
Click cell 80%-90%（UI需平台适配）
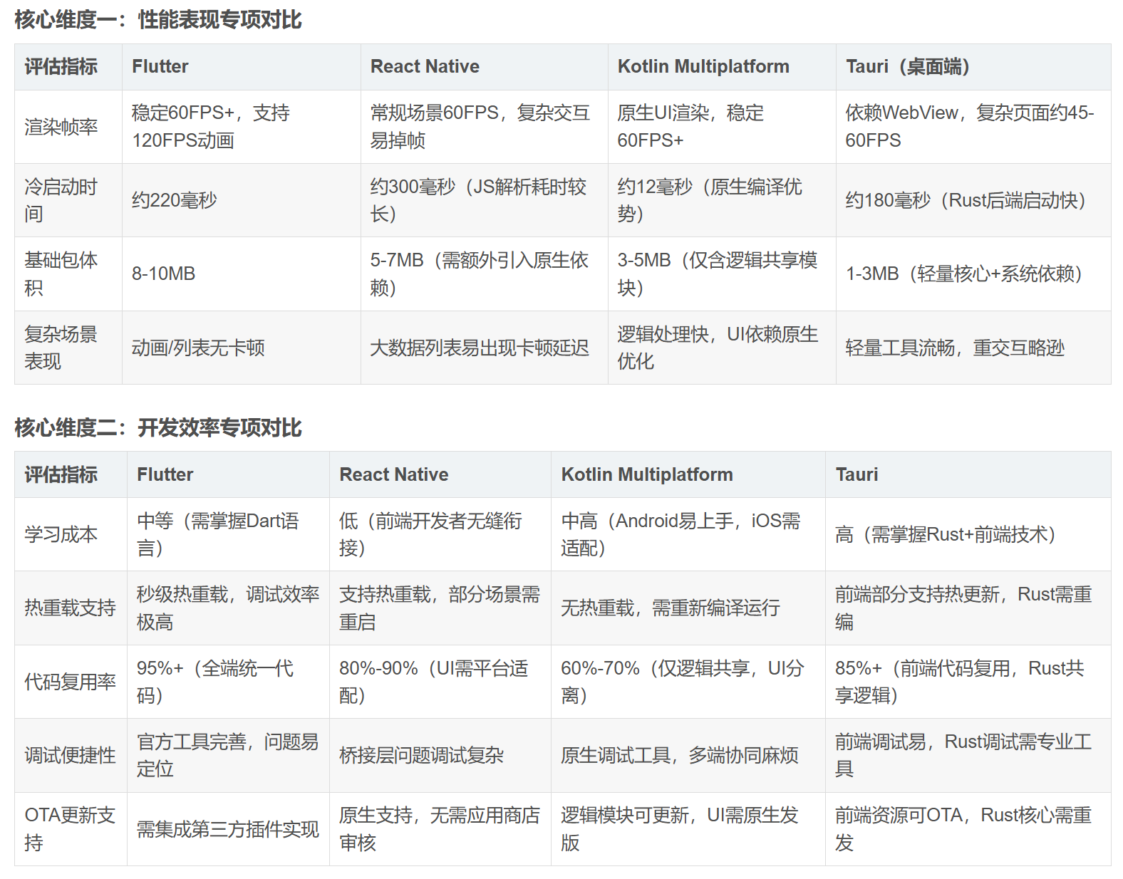(x=440, y=682)
